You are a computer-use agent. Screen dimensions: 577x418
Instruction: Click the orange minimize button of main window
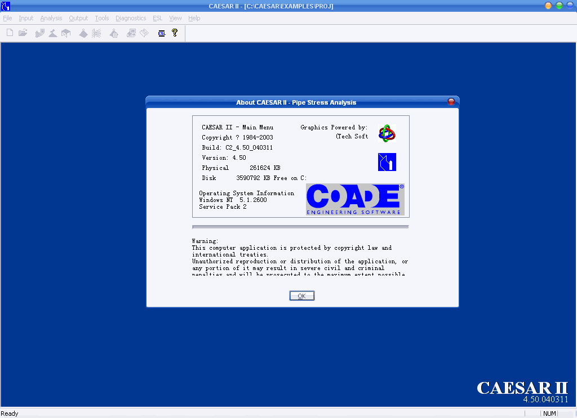[548, 6]
